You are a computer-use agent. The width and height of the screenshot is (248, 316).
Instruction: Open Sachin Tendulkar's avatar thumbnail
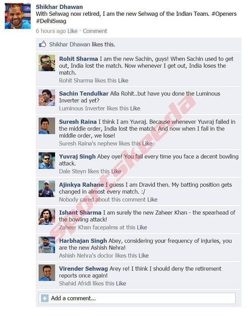point(47,98)
